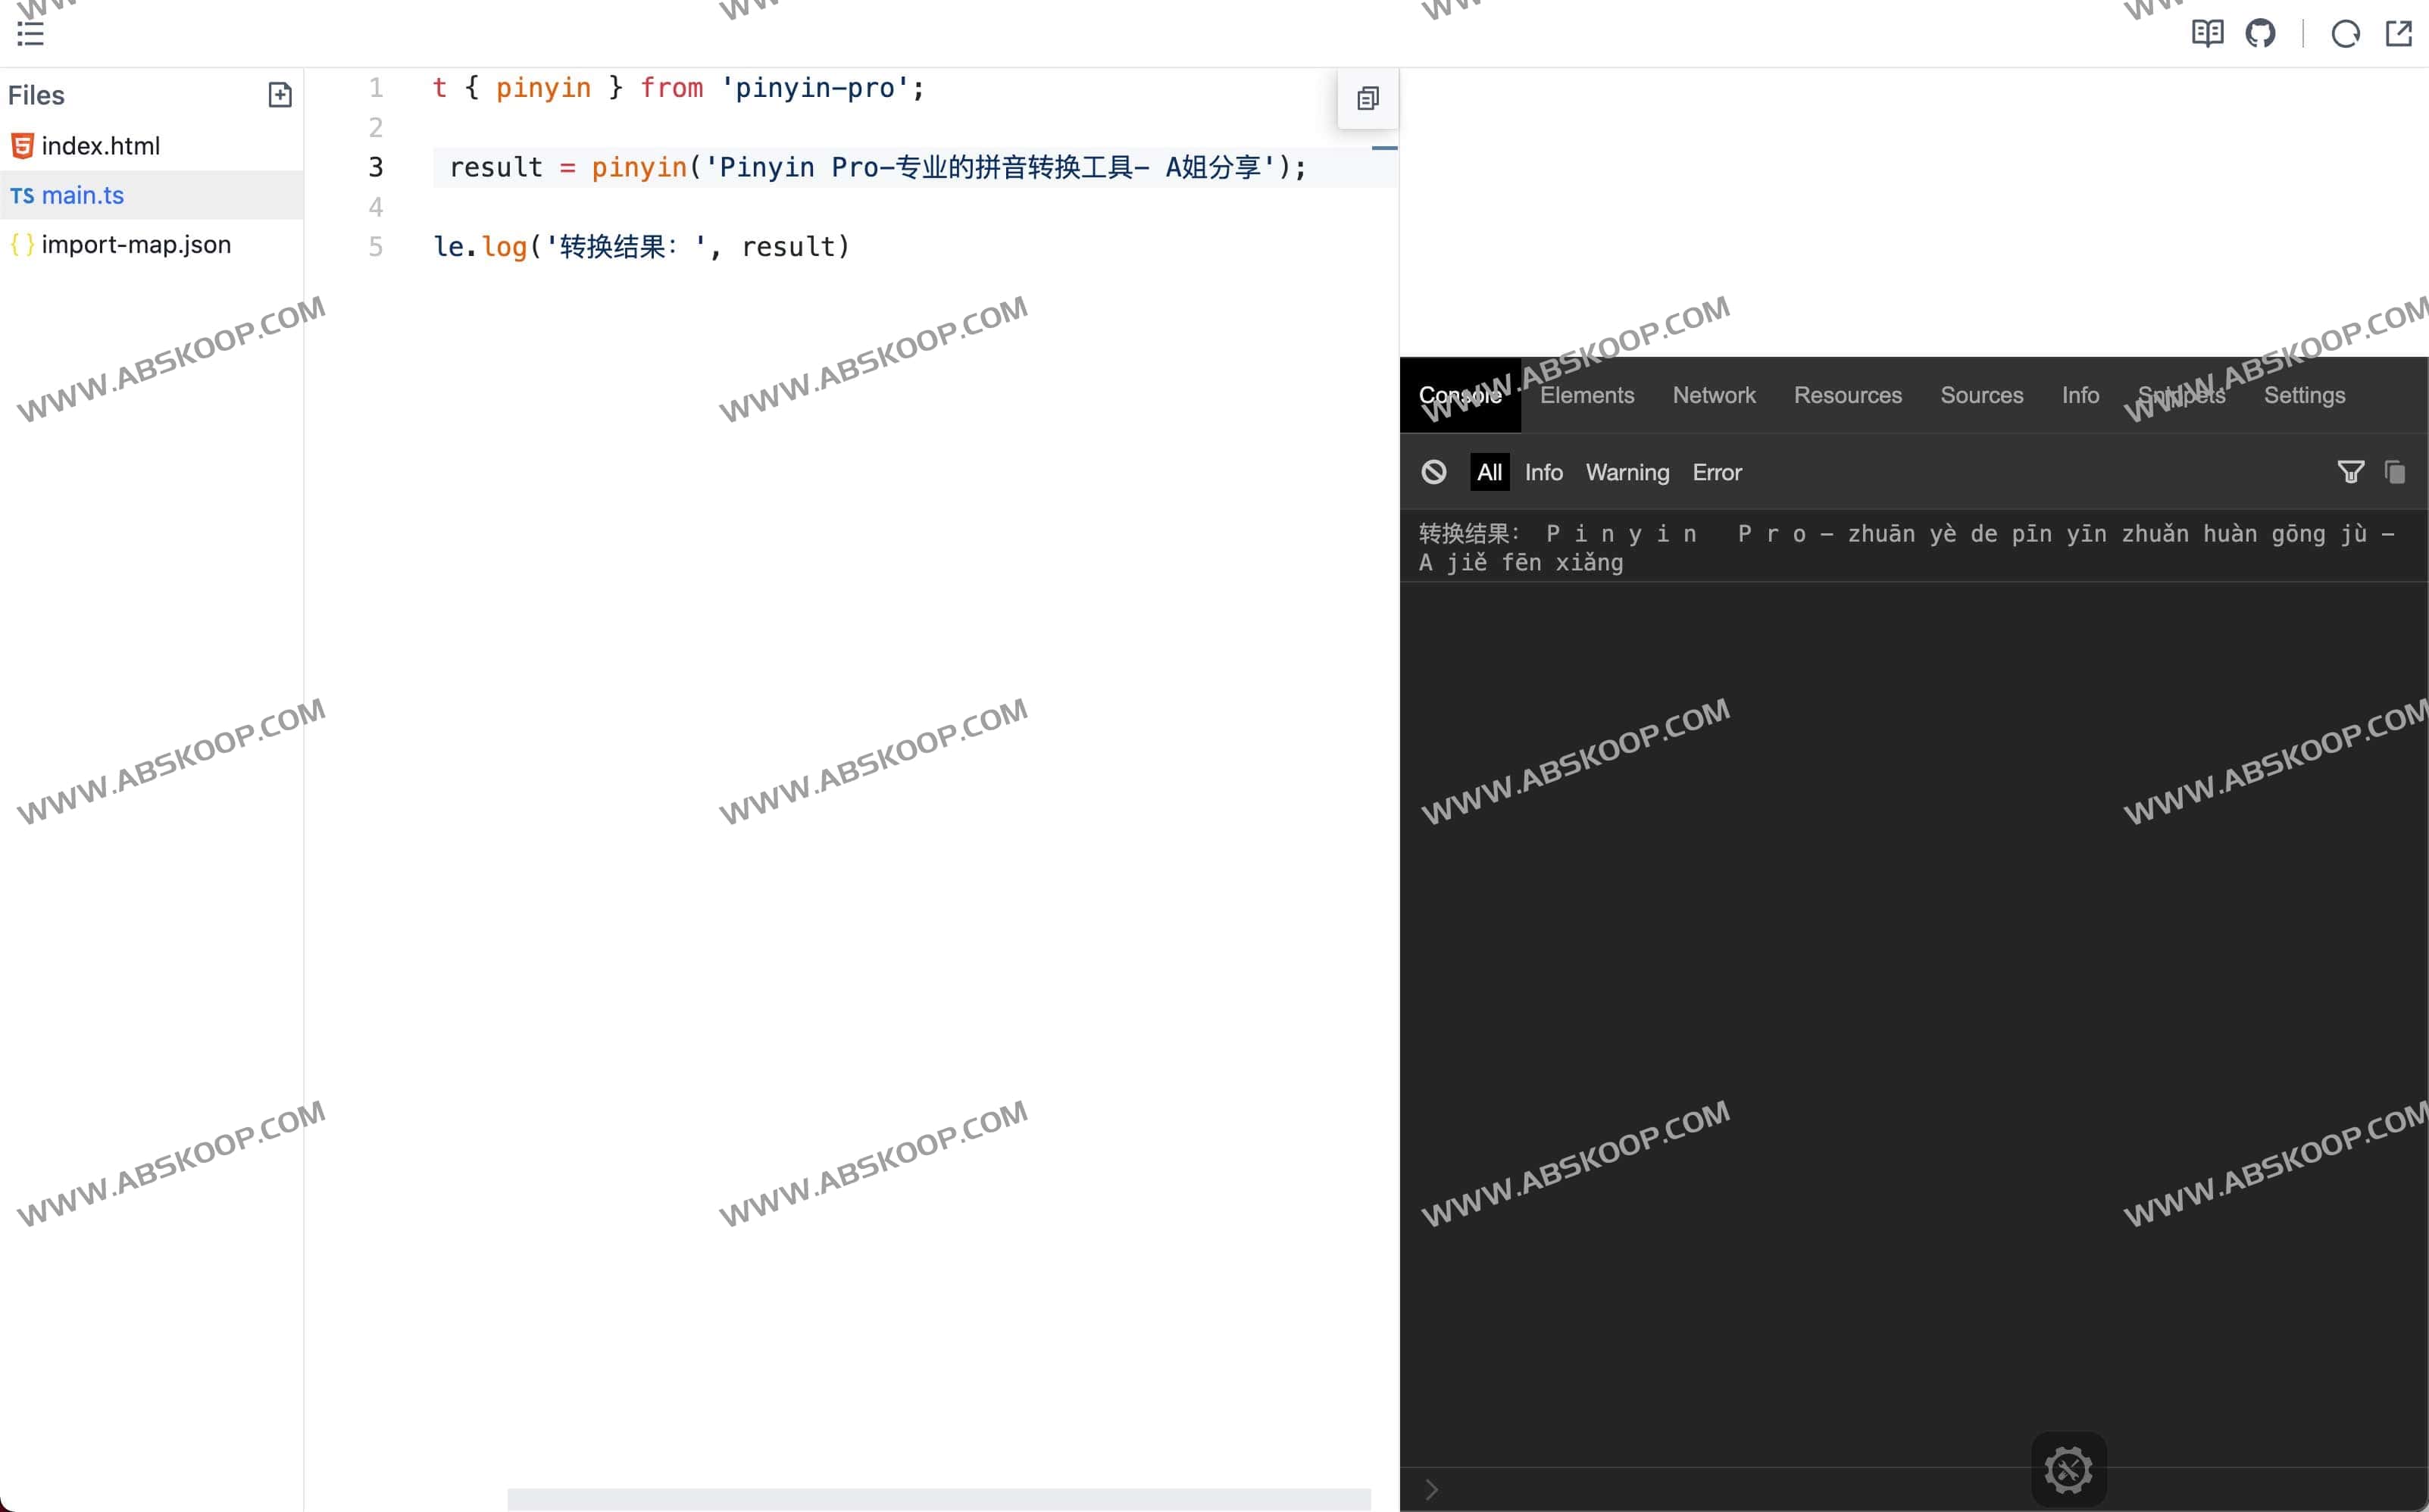Screen dimensions: 2429x1512
Task: Switch log filter to Info only
Action: tap(1543, 472)
